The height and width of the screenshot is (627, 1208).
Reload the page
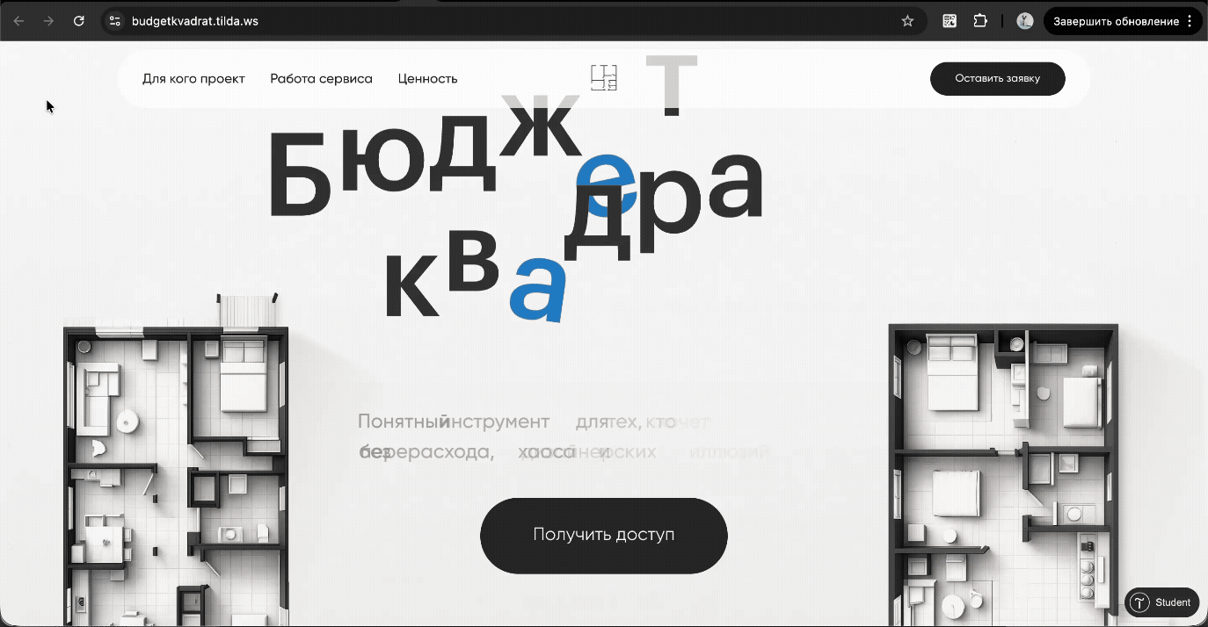[78, 21]
